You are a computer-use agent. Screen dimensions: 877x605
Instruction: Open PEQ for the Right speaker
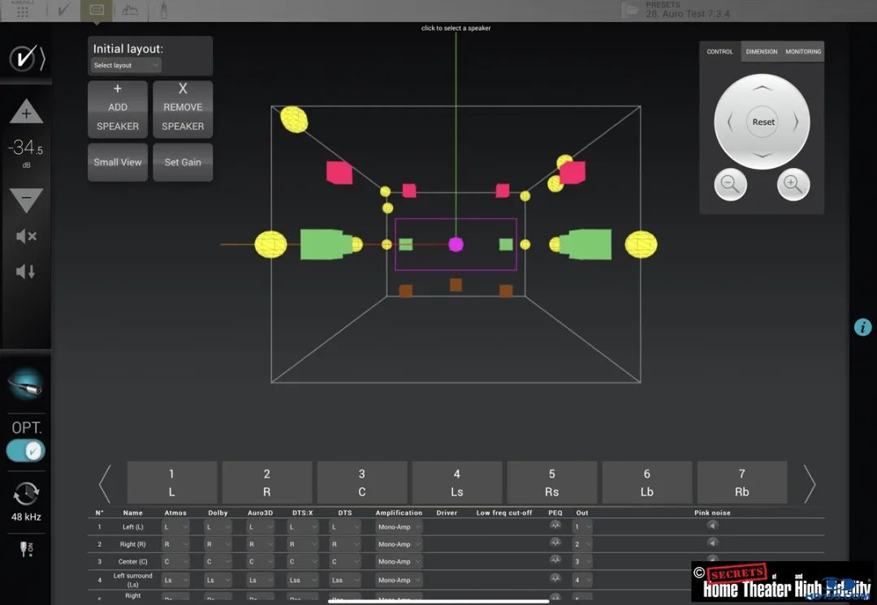[x=555, y=543]
